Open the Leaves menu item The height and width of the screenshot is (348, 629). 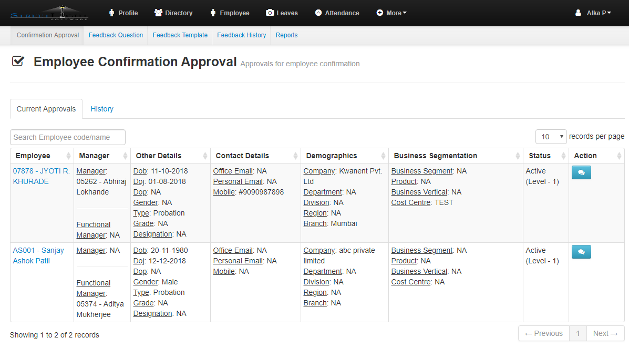pos(282,13)
